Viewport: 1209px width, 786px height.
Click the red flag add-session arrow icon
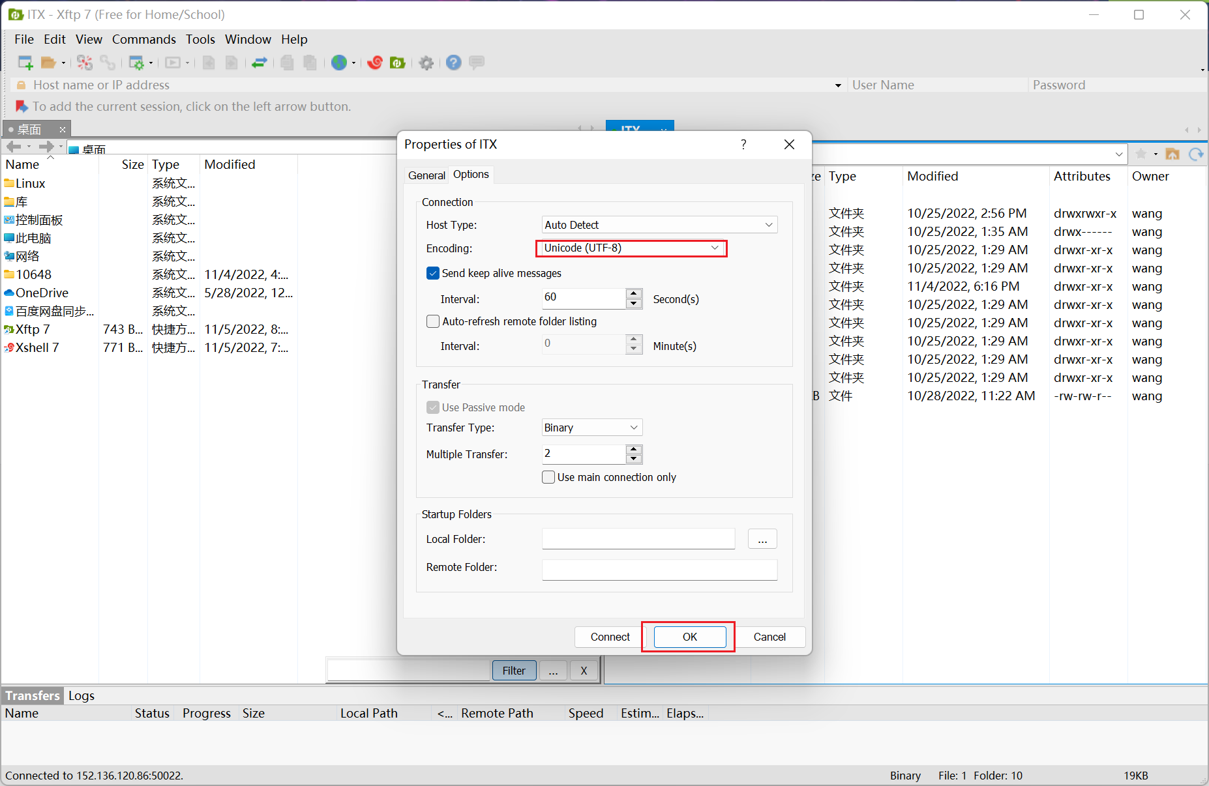[x=22, y=106]
